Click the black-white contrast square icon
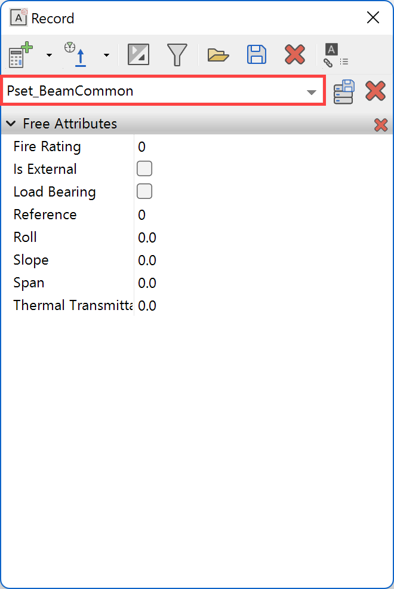The image size is (394, 589). (x=138, y=55)
